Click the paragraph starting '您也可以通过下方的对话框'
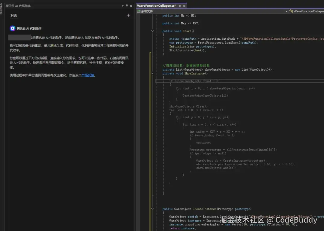 [69, 63]
